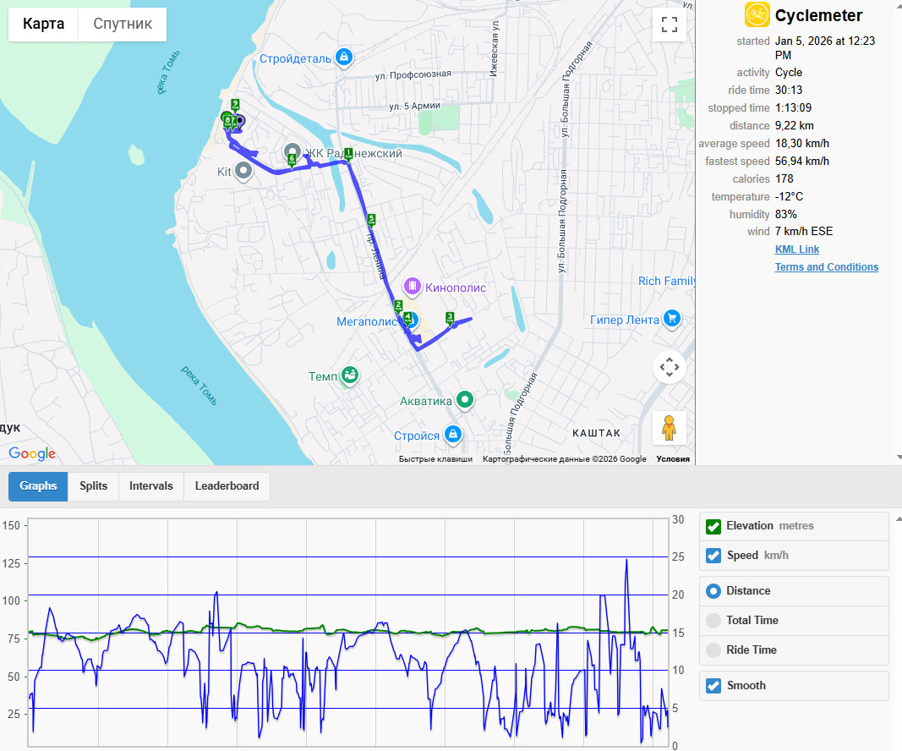This screenshot has width=902, height=751.
Task: Open the Гипер Лента shopping marker
Action: pos(672,319)
